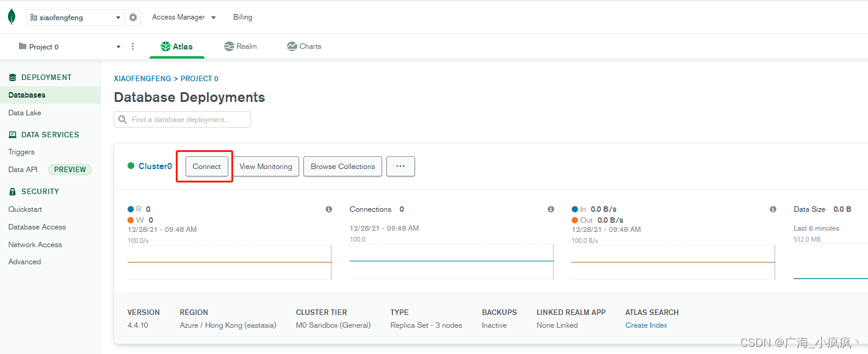Click the Data Size chart
The width and height of the screenshot is (868, 354).
831,261
